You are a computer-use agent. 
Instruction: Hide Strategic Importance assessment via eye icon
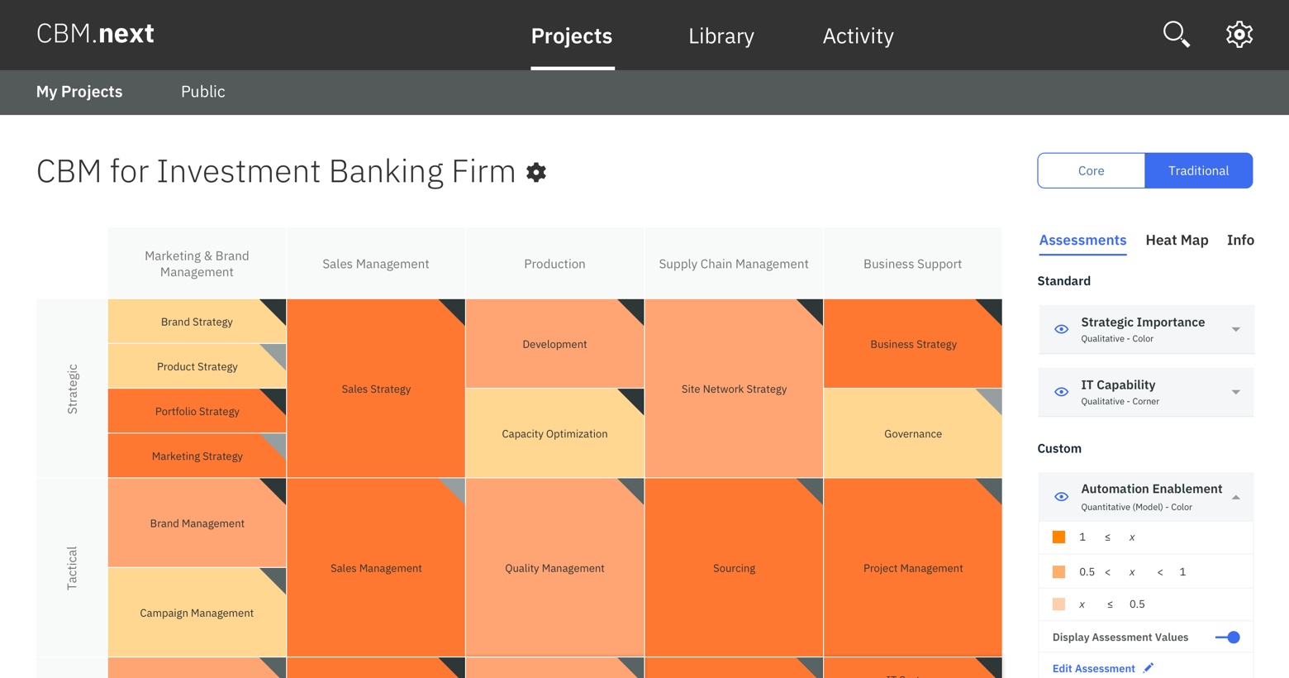coord(1061,329)
